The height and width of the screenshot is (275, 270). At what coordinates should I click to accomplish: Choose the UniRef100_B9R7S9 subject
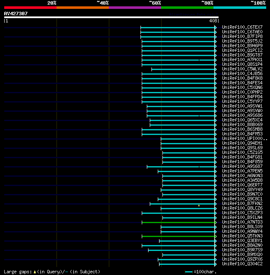click(x=242, y=250)
